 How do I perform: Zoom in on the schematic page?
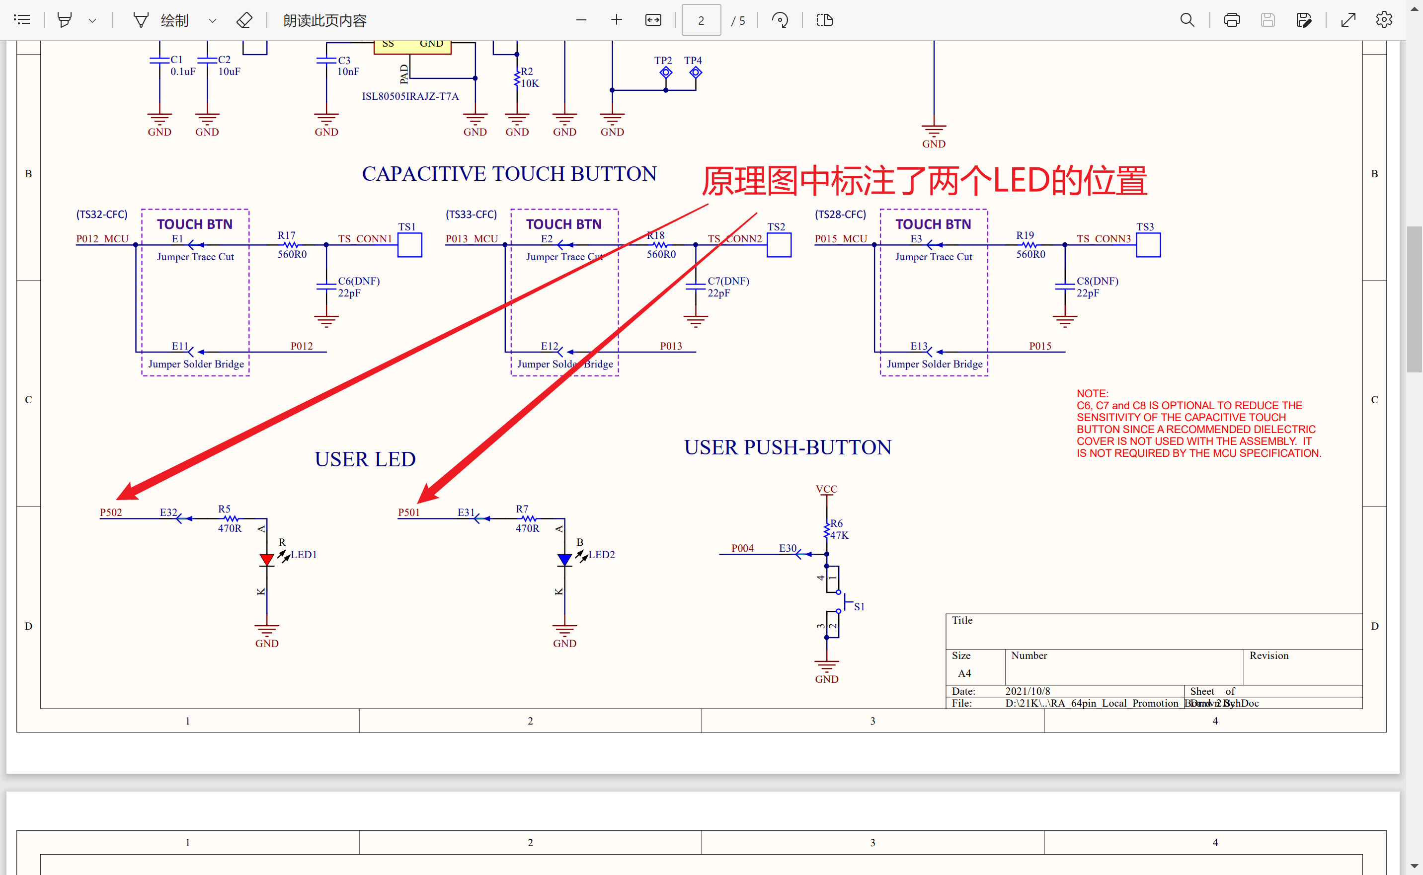click(617, 19)
